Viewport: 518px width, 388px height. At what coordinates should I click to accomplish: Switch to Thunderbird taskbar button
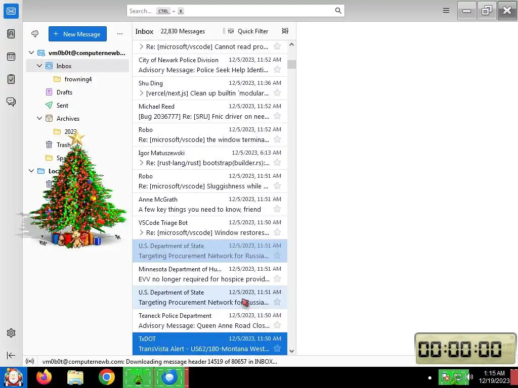(170, 377)
